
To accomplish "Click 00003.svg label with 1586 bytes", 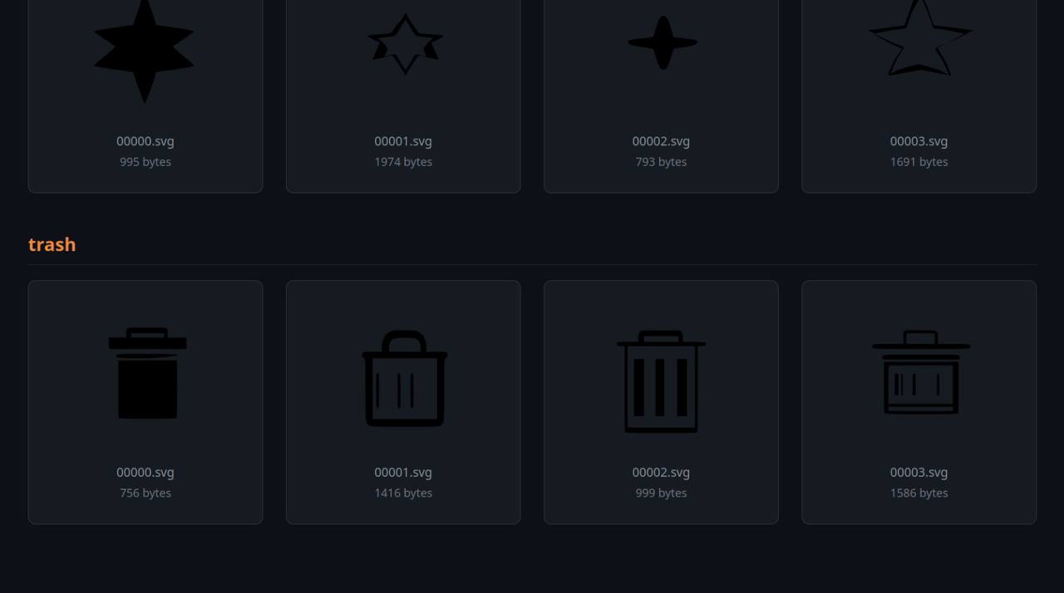I will point(919,473).
